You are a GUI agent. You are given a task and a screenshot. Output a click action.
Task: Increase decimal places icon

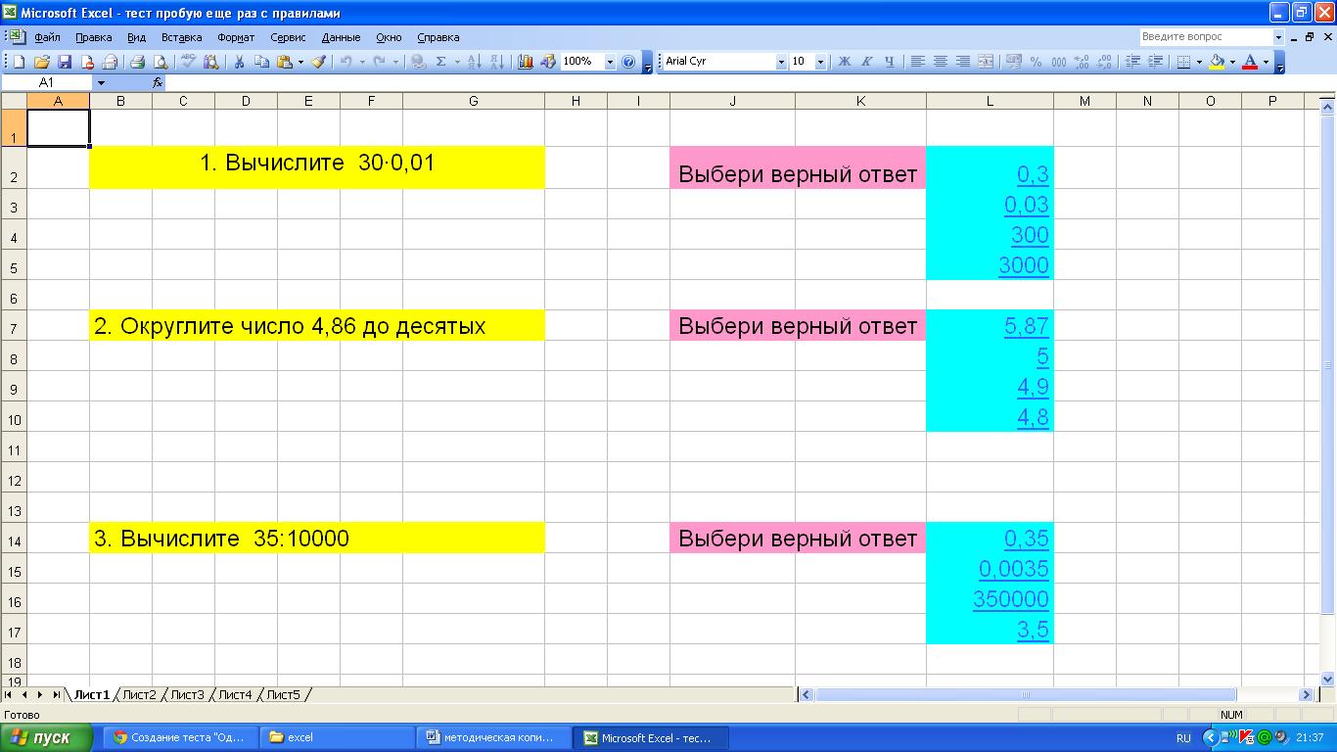(x=1082, y=62)
